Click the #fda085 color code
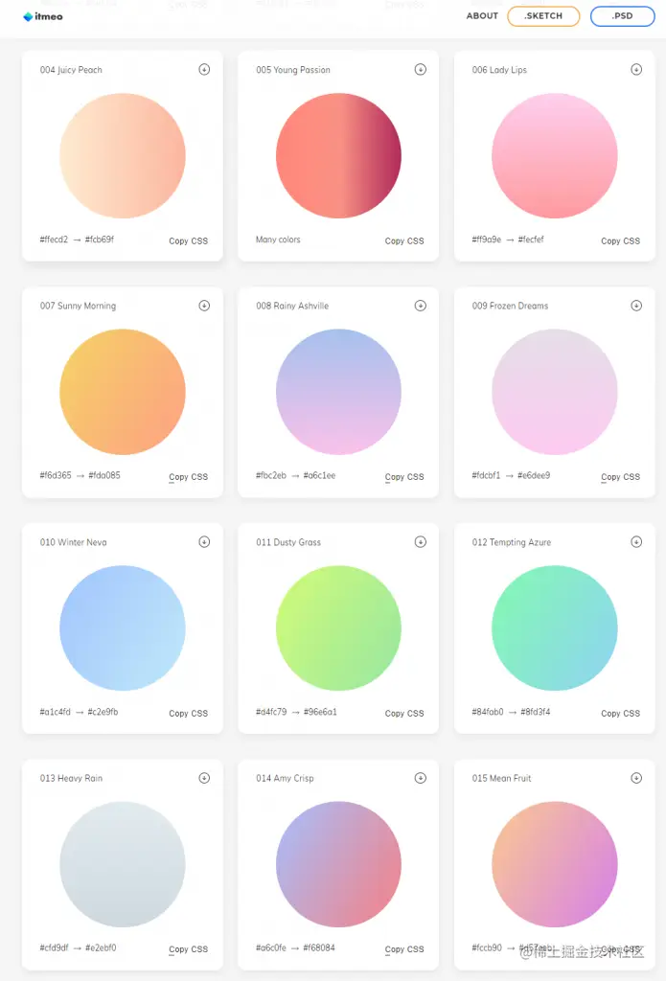This screenshot has width=666, height=981. [104, 475]
